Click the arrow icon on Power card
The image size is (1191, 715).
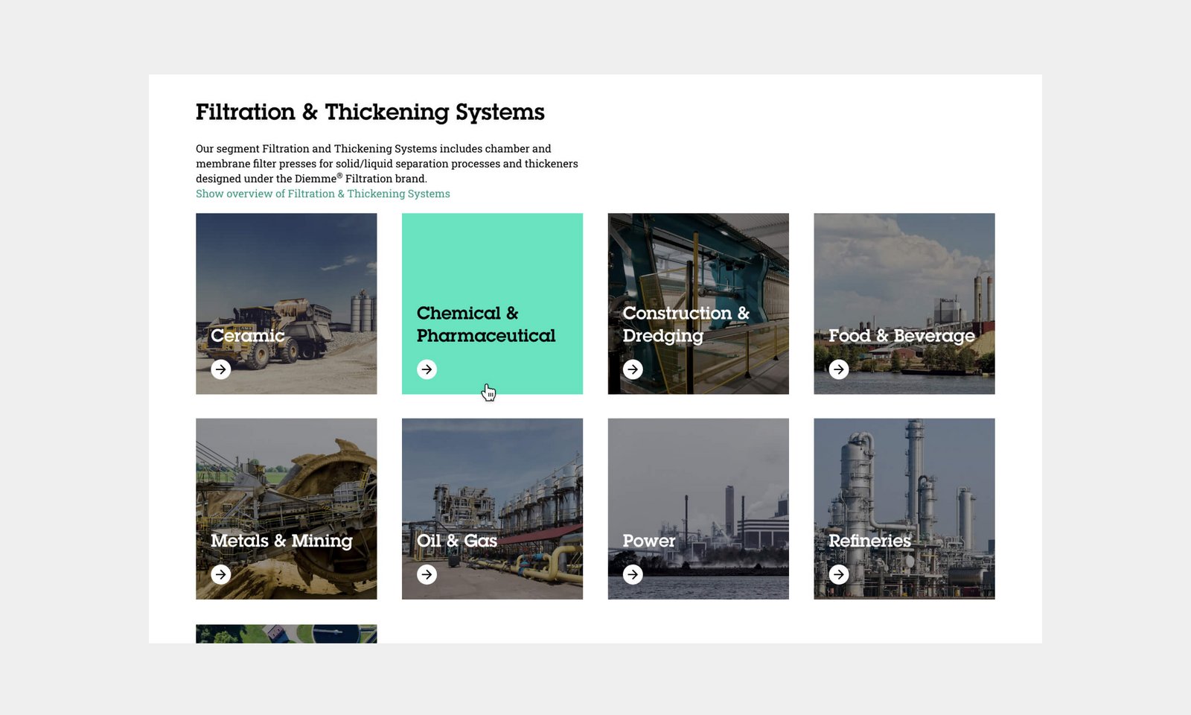(633, 574)
